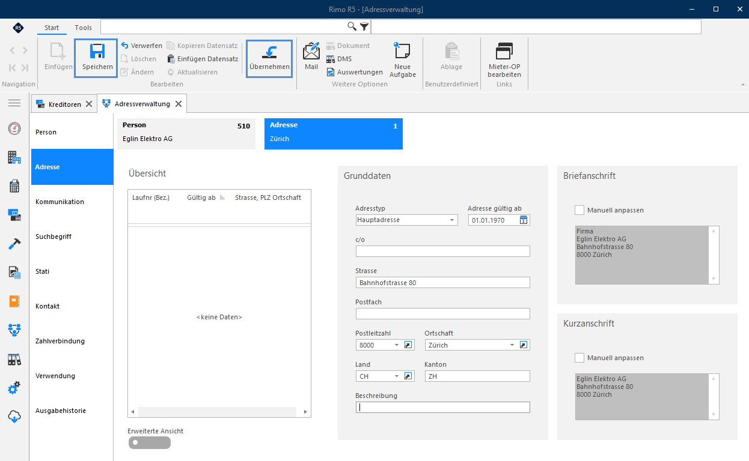
Task: Select the Person 510 Eglin Elektro card
Action: pos(186,133)
